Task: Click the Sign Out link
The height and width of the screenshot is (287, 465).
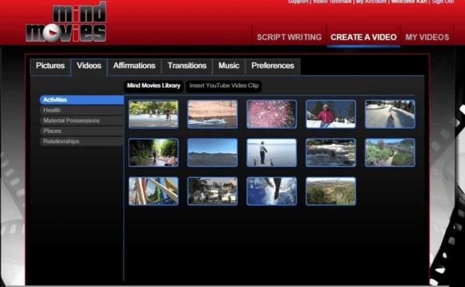Action: coord(443,2)
